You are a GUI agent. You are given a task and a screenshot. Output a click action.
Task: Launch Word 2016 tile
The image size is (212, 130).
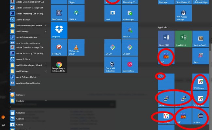click(x=166, y=39)
